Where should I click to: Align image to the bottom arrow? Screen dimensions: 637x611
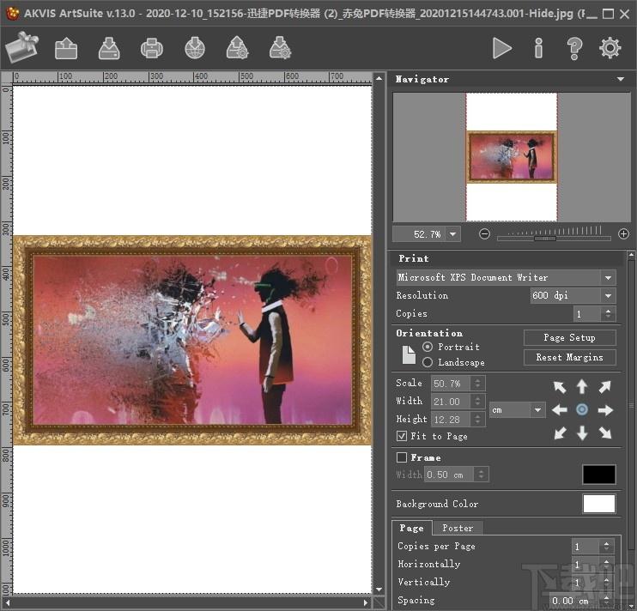(x=582, y=433)
